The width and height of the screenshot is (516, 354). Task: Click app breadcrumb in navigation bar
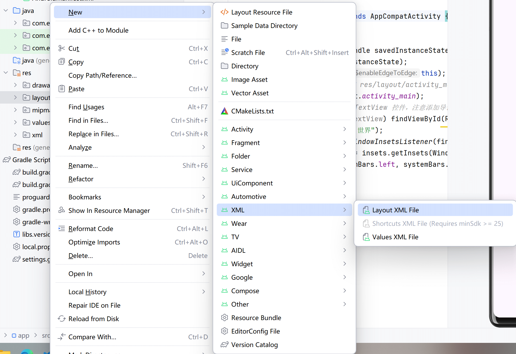click(x=23, y=336)
